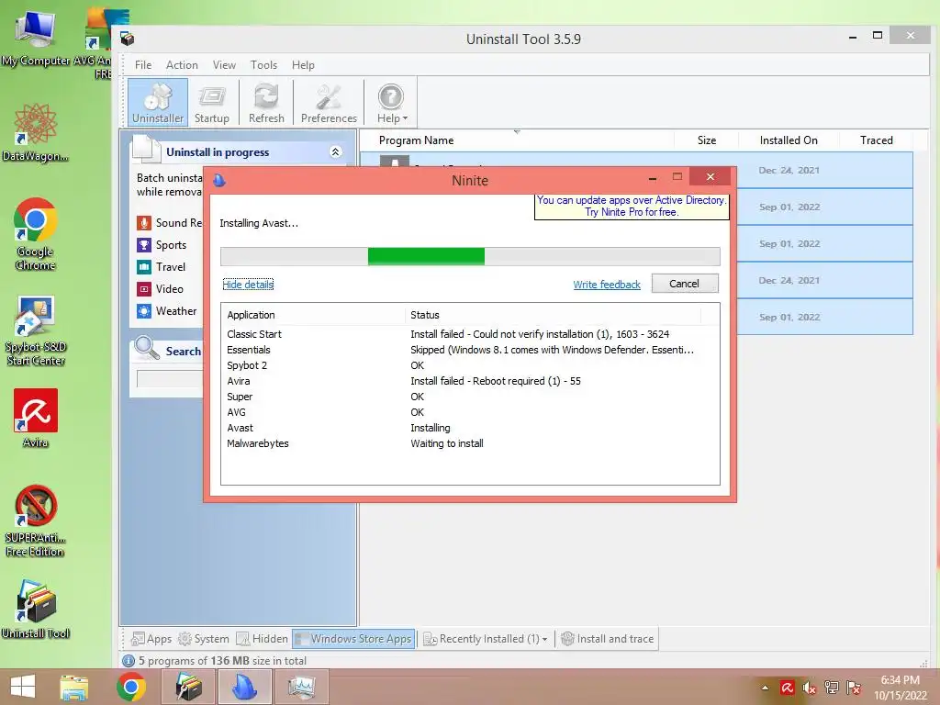Select the Spybot 2 row

point(470,365)
